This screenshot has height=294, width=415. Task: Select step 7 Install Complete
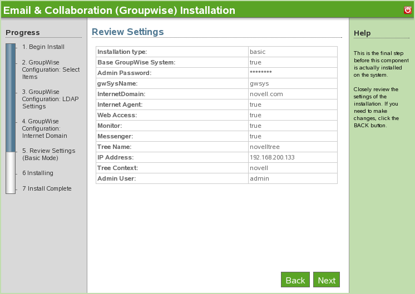coord(47,188)
